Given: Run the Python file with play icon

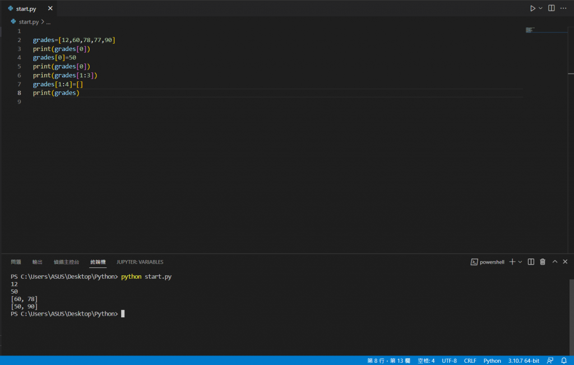Looking at the screenshot, I should coord(533,8).
